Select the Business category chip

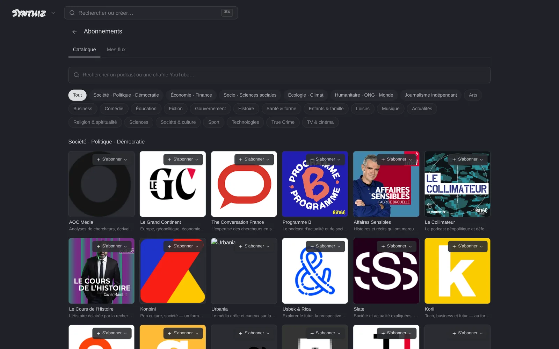click(83, 109)
